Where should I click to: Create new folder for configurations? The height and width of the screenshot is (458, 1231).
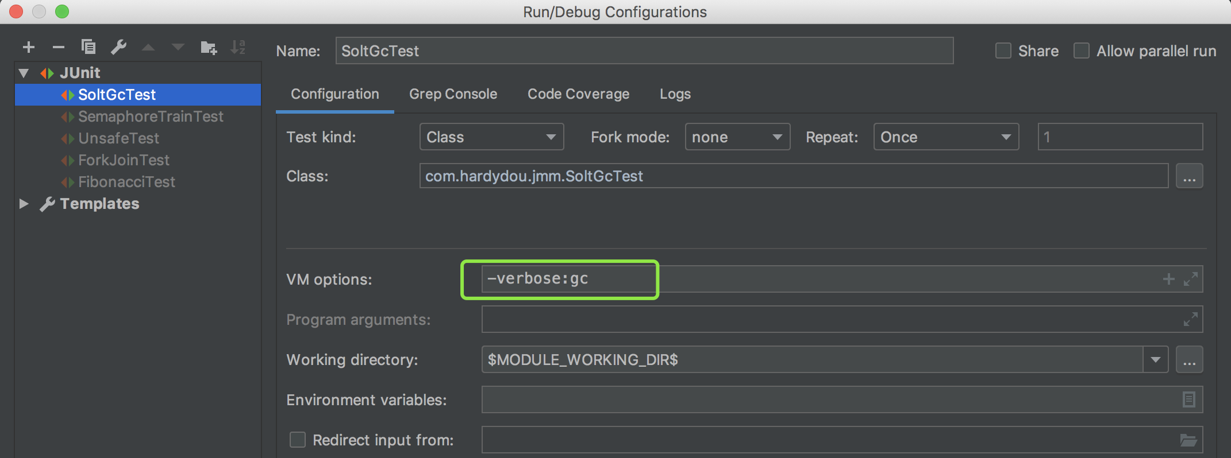tap(208, 47)
